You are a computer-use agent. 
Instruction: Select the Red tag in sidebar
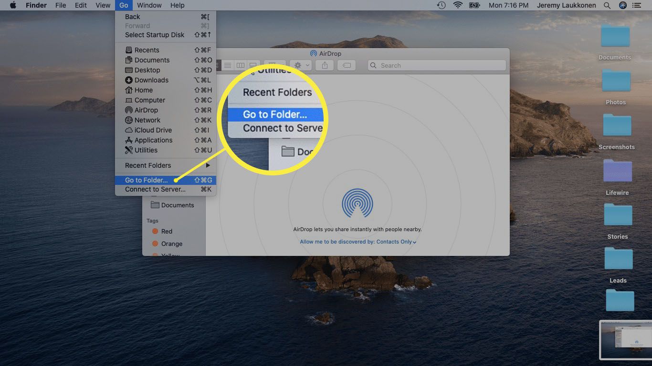[x=166, y=231]
